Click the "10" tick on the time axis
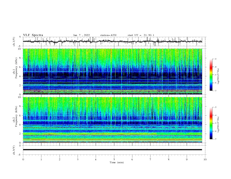 point(205,159)
